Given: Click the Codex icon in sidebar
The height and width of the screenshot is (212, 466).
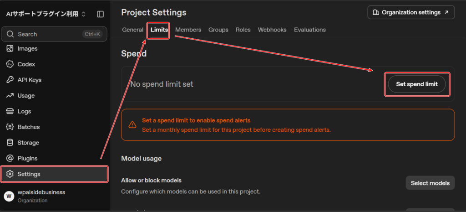Looking at the screenshot, I should [x=10, y=64].
